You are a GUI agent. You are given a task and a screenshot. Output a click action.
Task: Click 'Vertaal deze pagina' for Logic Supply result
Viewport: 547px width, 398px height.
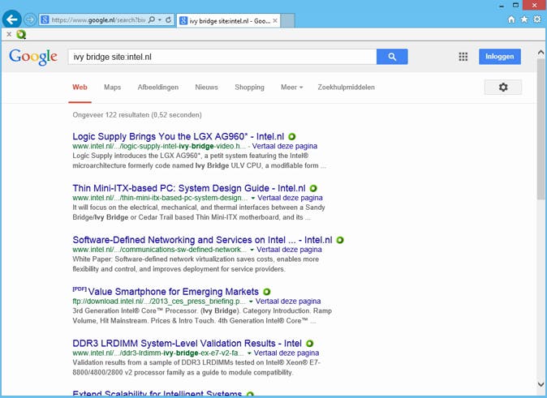[285, 146]
